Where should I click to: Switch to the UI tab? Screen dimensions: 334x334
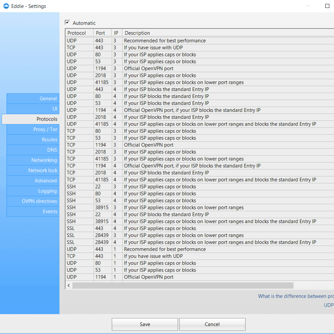[33, 109]
